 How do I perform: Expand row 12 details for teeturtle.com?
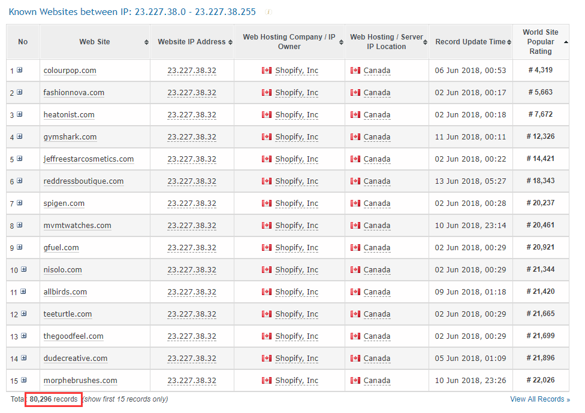click(x=23, y=314)
